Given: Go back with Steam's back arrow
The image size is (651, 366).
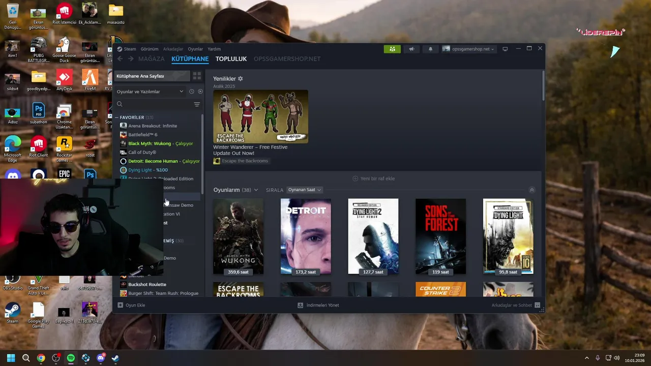Looking at the screenshot, I should coord(120,59).
